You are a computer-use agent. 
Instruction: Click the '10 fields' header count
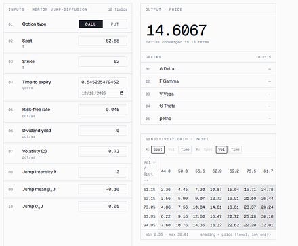point(118,9)
